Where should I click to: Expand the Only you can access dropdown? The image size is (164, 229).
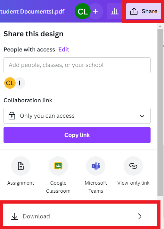click(77, 116)
